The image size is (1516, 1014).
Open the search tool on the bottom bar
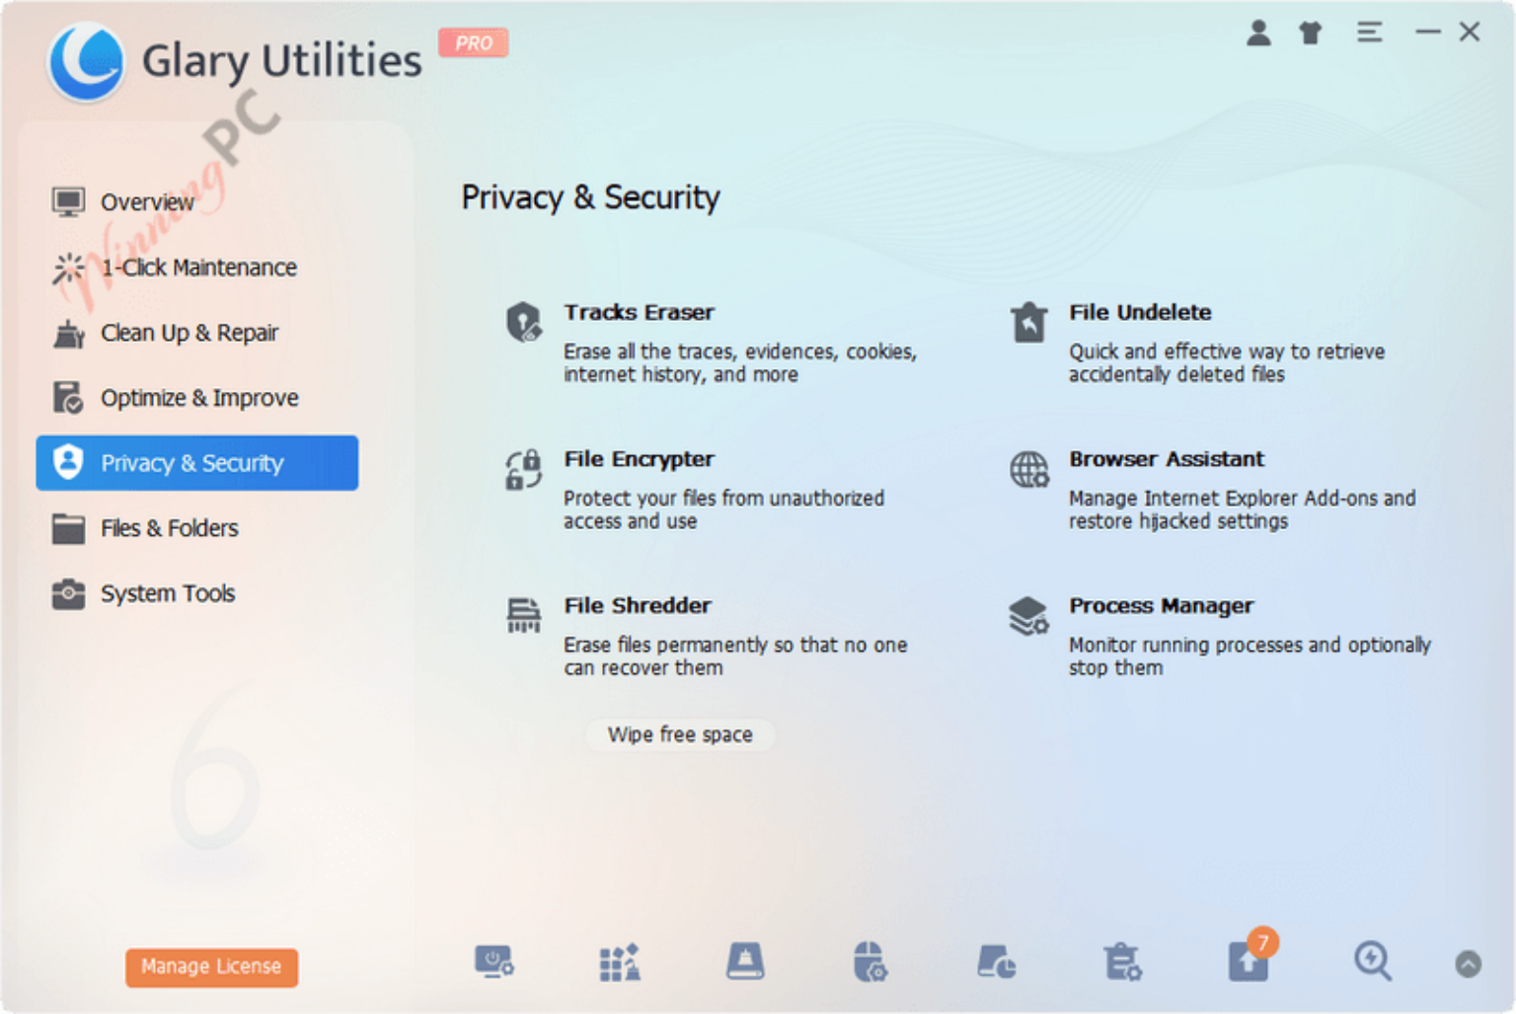point(1371,962)
